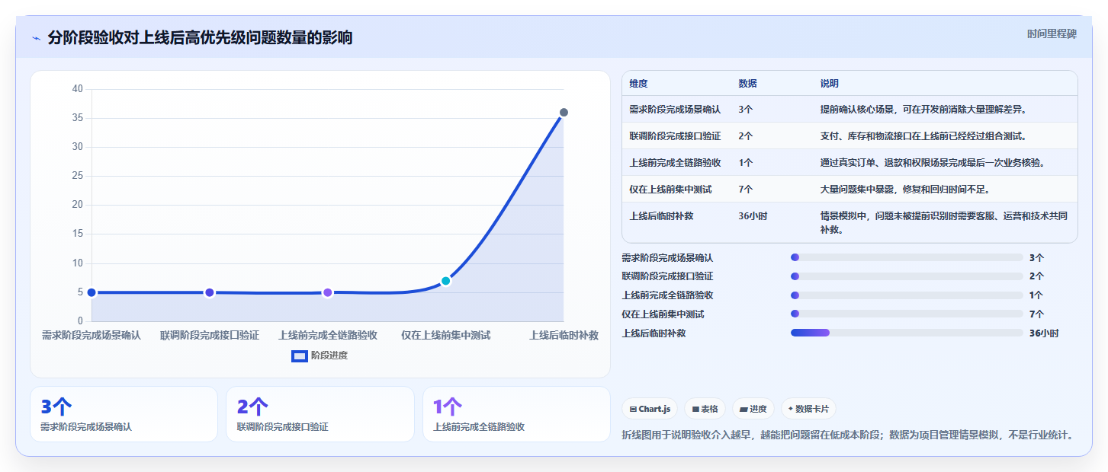Click the 维度 column header
This screenshot has width=1108, height=472.
pyautogui.click(x=638, y=84)
